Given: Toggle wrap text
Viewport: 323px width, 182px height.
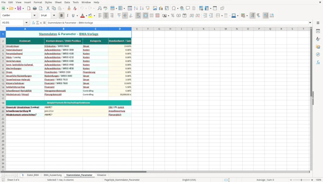Looking at the screenshot, I should coord(138,15).
